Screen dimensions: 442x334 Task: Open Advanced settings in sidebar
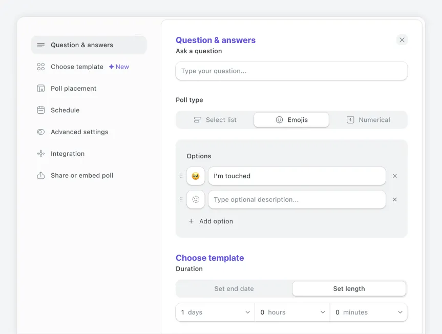tap(79, 132)
